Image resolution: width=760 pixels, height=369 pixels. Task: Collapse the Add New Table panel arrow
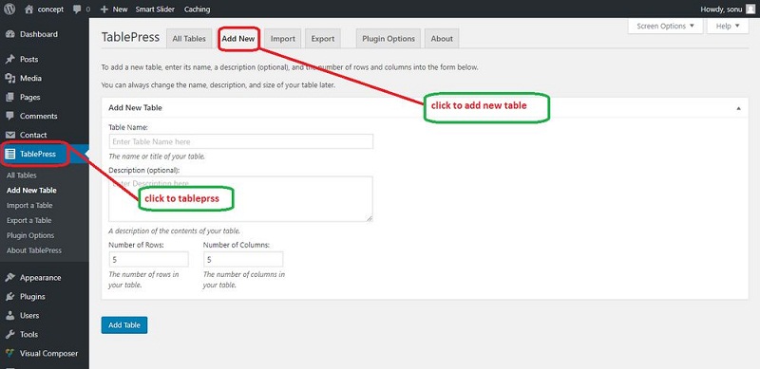coord(738,108)
